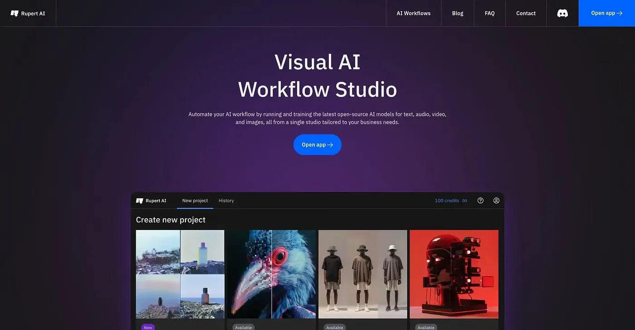Image resolution: width=635 pixels, height=330 pixels.
Task: Go to the Blog page
Action: click(x=458, y=13)
